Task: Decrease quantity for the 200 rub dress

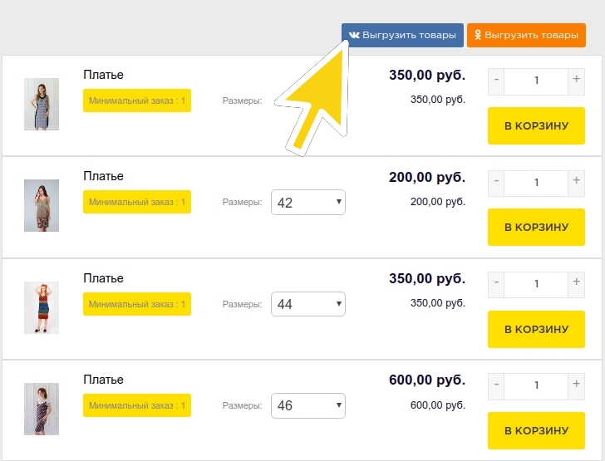Action: click(496, 181)
